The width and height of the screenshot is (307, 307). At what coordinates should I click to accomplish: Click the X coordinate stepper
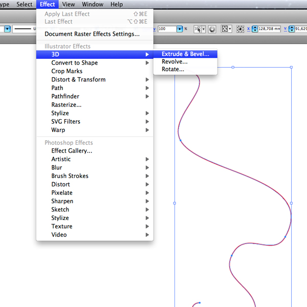point(255,29)
